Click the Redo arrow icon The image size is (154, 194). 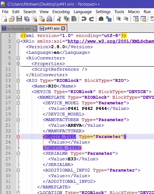[91, 19]
